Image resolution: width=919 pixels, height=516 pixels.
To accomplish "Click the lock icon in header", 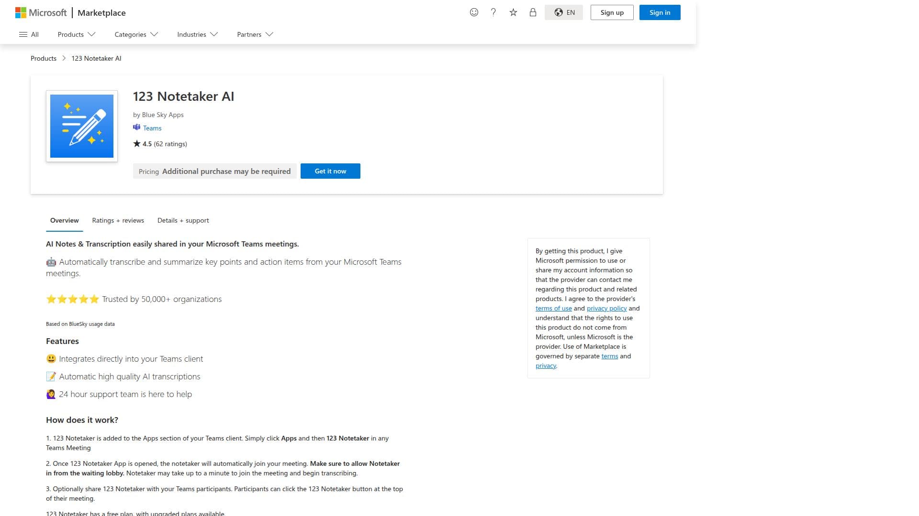I will 533,12.
